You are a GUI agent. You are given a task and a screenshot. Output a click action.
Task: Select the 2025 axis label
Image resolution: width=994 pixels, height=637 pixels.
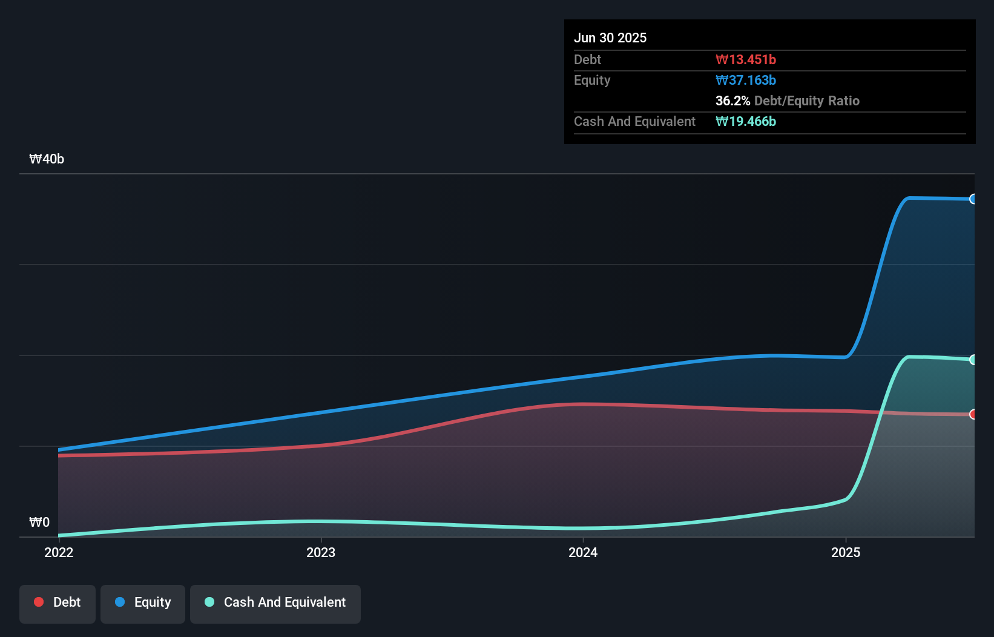[846, 552]
